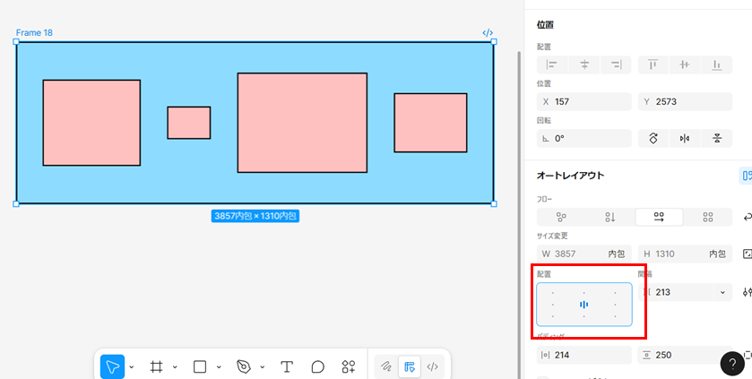Expand the shape tools dropdown arrow
Viewport: 752px width, 379px height.
[x=219, y=367]
